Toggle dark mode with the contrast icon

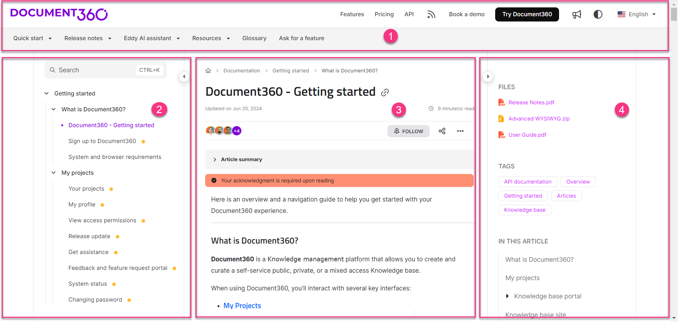[x=598, y=14]
